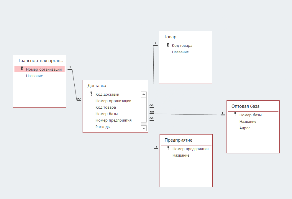Select Название field in Товар table
The image size is (292, 199).
click(x=180, y=52)
